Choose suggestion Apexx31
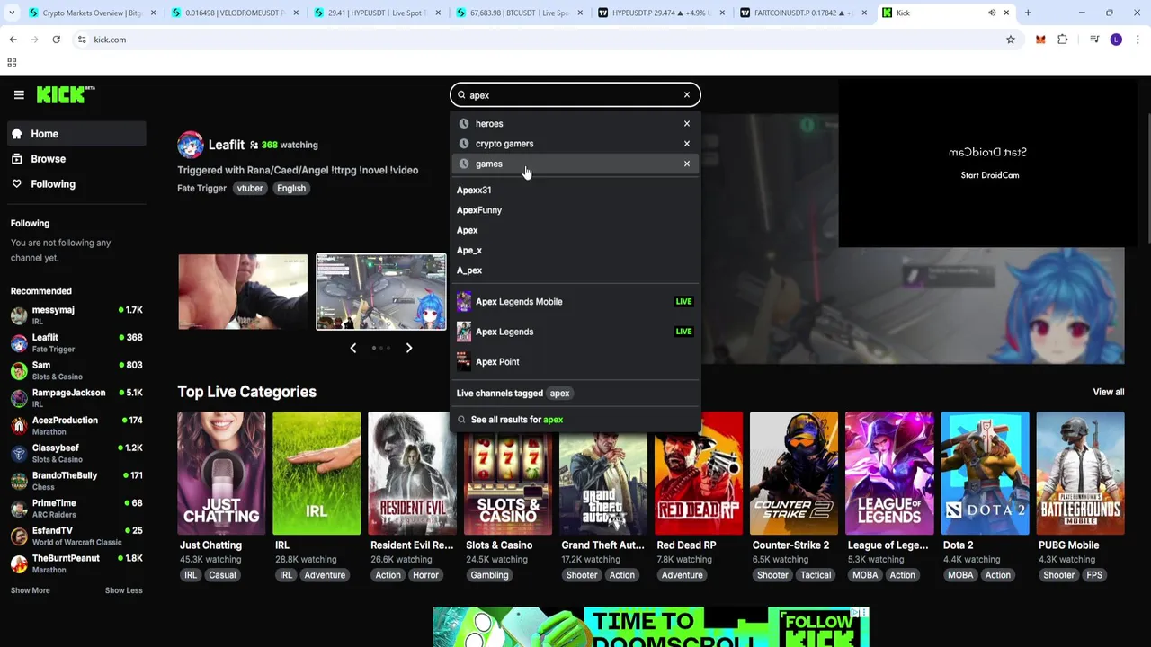The height and width of the screenshot is (647, 1151). pyautogui.click(x=474, y=190)
